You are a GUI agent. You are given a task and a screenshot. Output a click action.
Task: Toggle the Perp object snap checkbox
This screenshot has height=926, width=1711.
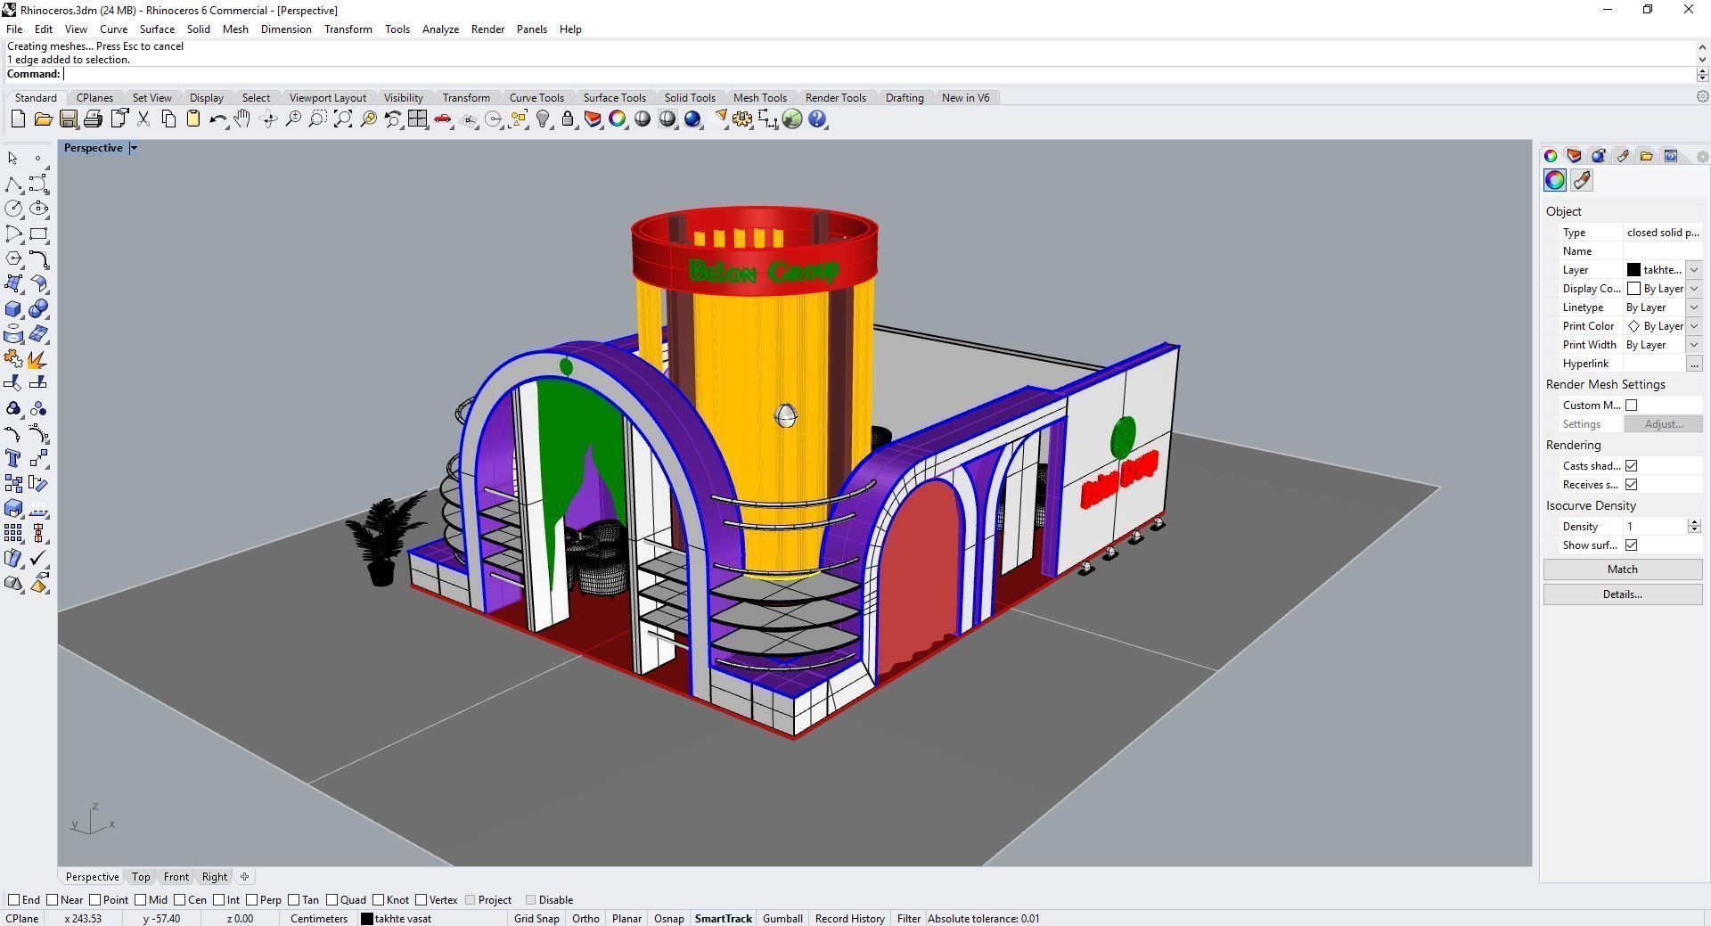point(252,900)
